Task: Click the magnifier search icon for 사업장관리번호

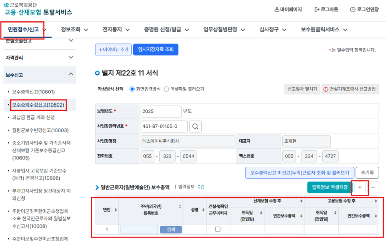Action: point(195,126)
